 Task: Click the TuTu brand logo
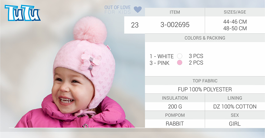[x=23, y=13]
